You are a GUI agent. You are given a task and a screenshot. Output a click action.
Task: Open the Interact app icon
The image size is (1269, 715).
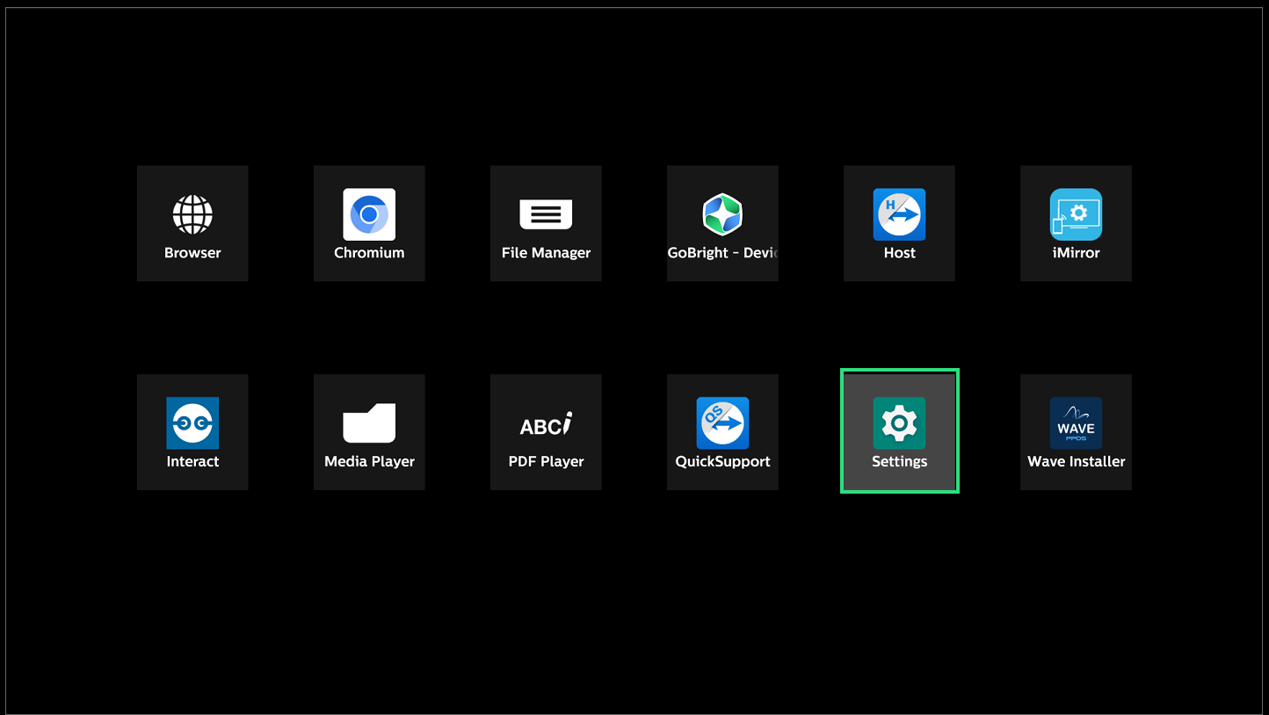pos(192,423)
